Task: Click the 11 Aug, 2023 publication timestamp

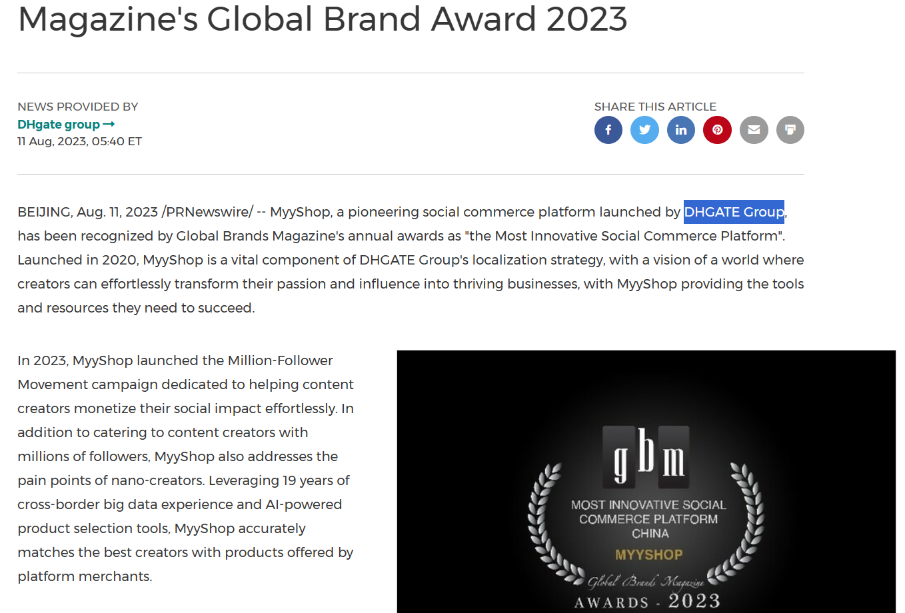Action: click(79, 141)
